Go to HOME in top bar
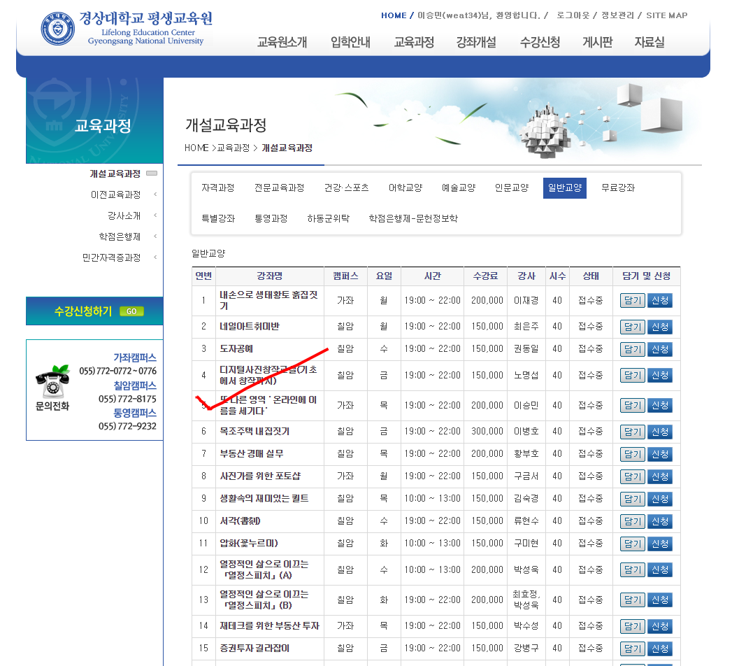Screen dimensions: 732x666 394,15
